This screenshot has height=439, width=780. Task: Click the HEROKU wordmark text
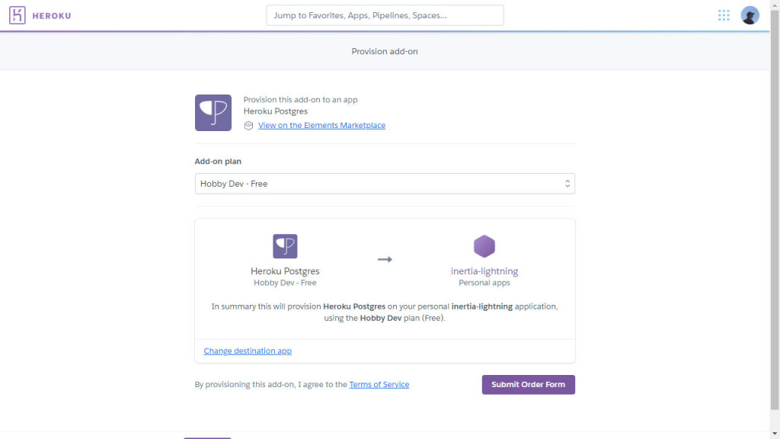pyautogui.click(x=52, y=16)
